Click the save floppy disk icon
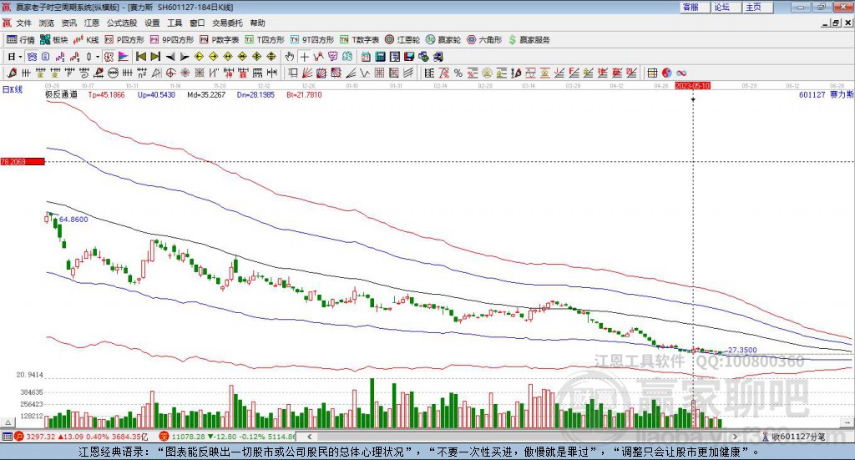The width and height of the screenshot is (855, 460). tap(409, 57)
